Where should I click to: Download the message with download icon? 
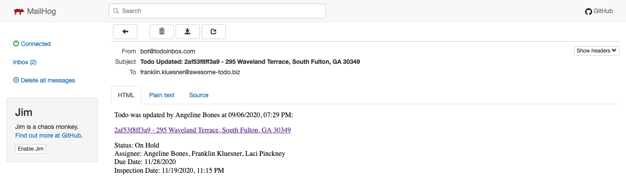click(x=188, y=31)
